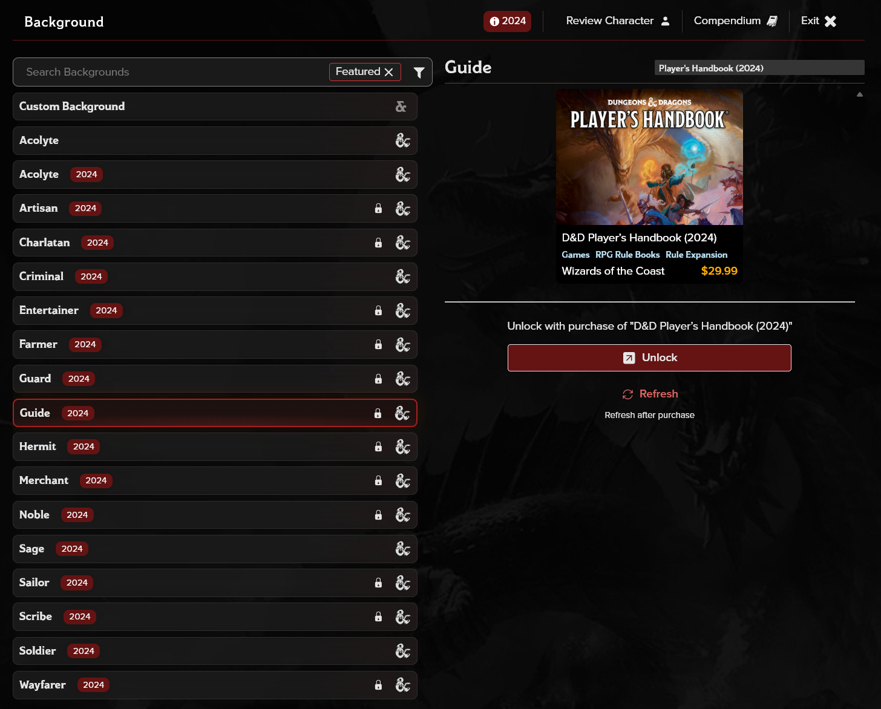Choose the Charlatan background
This screenshot has width=881, height=709.
(215, 243)
